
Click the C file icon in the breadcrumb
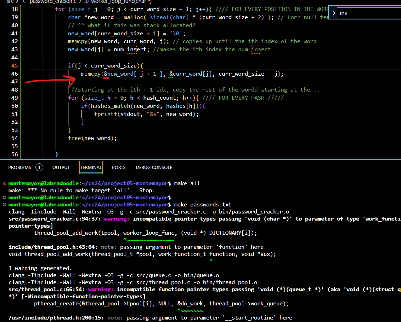click(x=24, y=1)
